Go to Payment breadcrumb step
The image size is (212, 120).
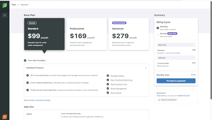[x=24, y=5]
